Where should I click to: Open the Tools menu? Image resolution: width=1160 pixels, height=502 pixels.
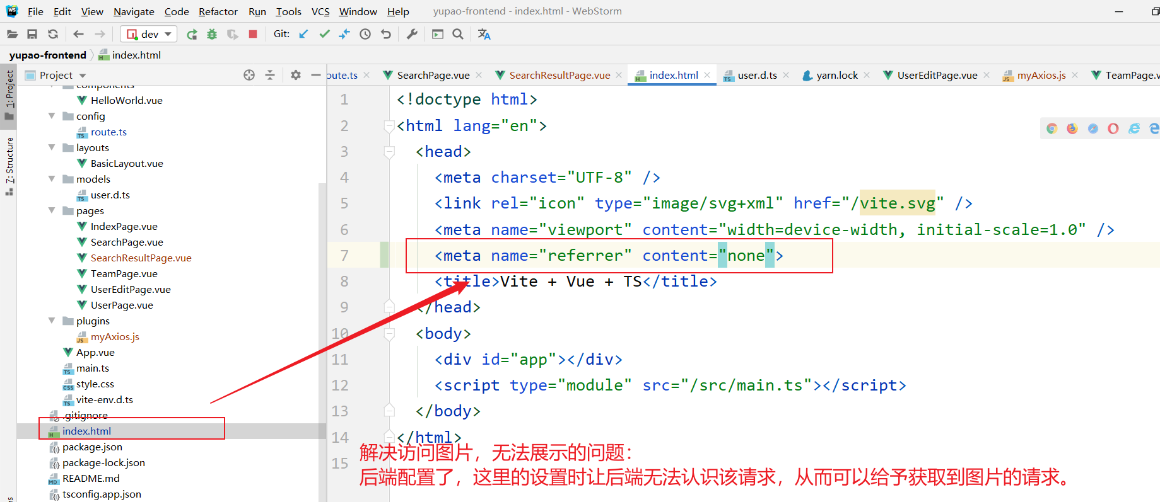pyautogui.click(x=288, y=11)
